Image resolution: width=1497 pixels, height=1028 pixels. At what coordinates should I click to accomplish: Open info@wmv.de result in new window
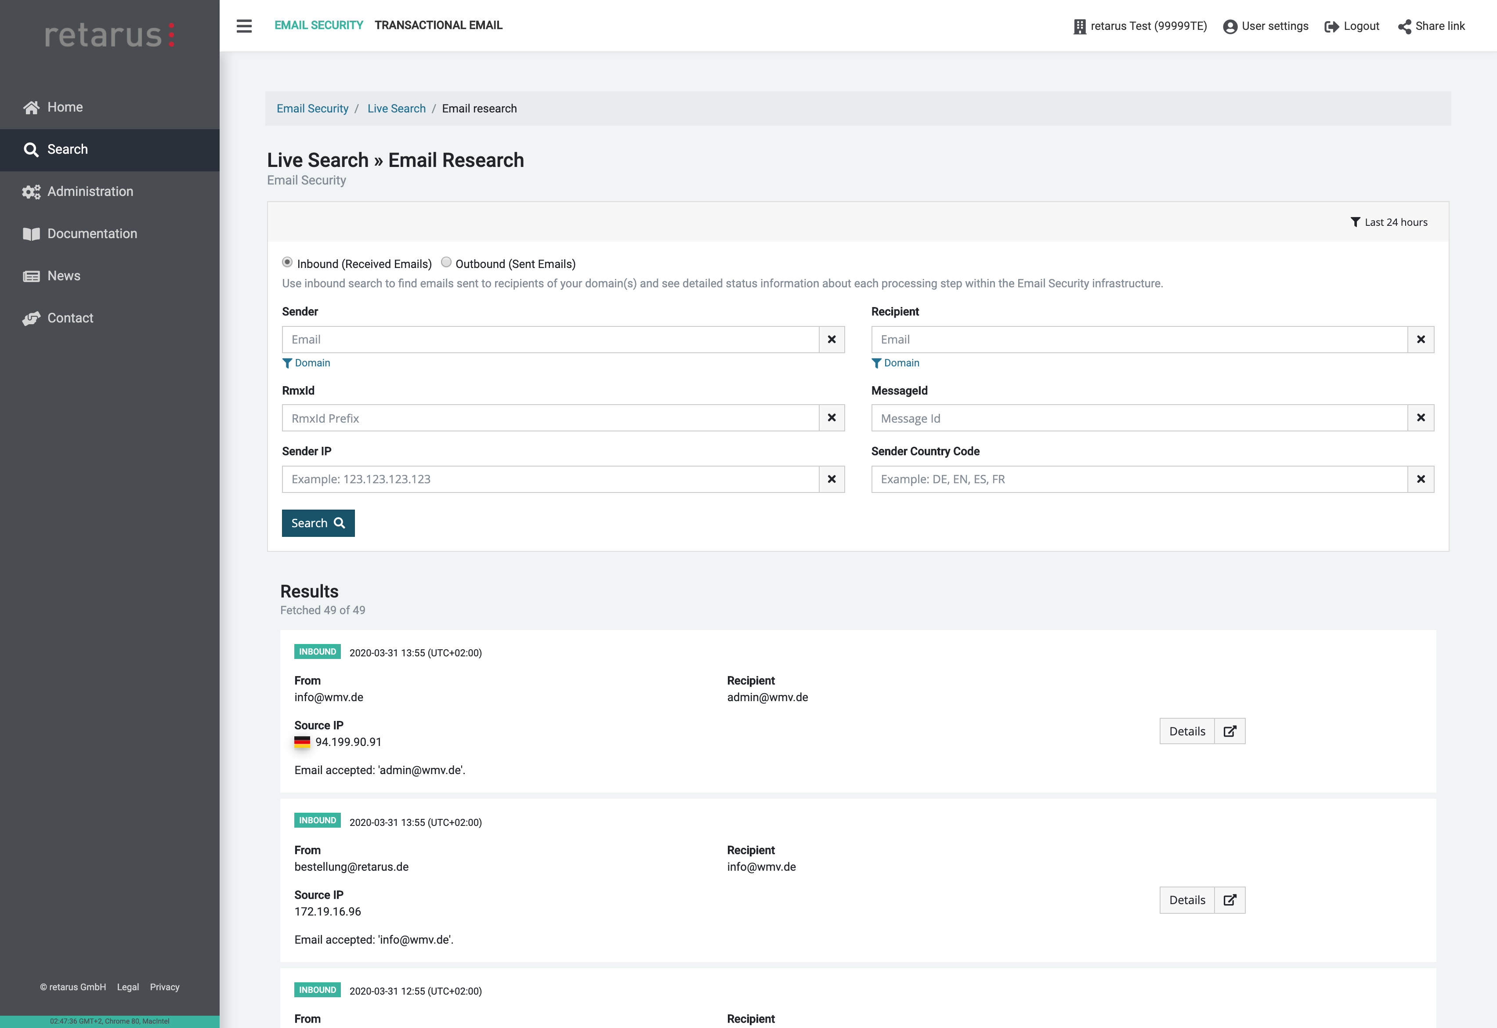(x=1229, y=731)
